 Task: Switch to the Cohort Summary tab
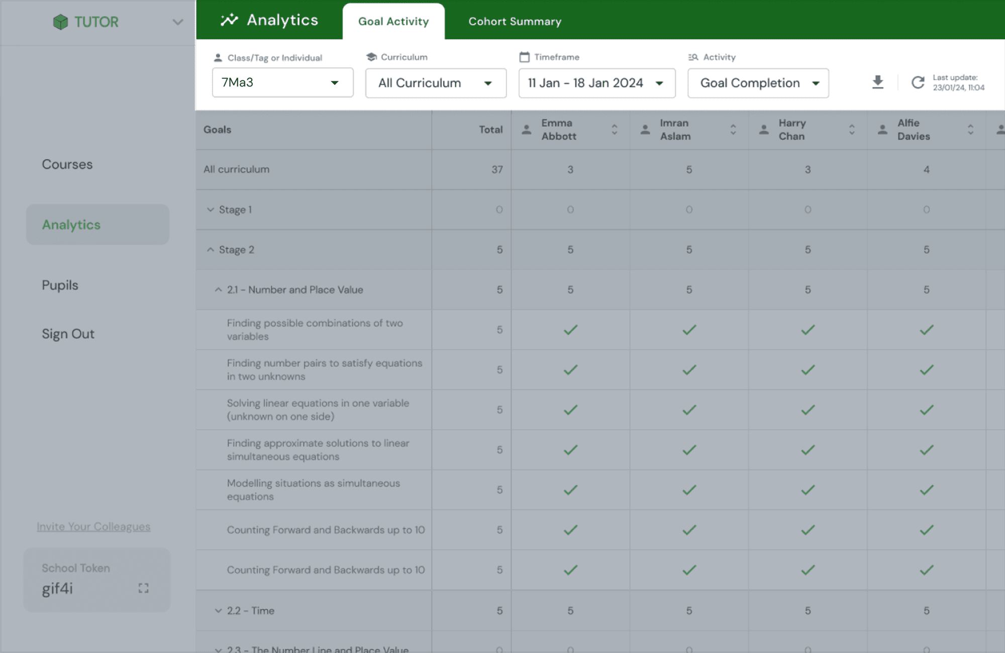[515, 22]
